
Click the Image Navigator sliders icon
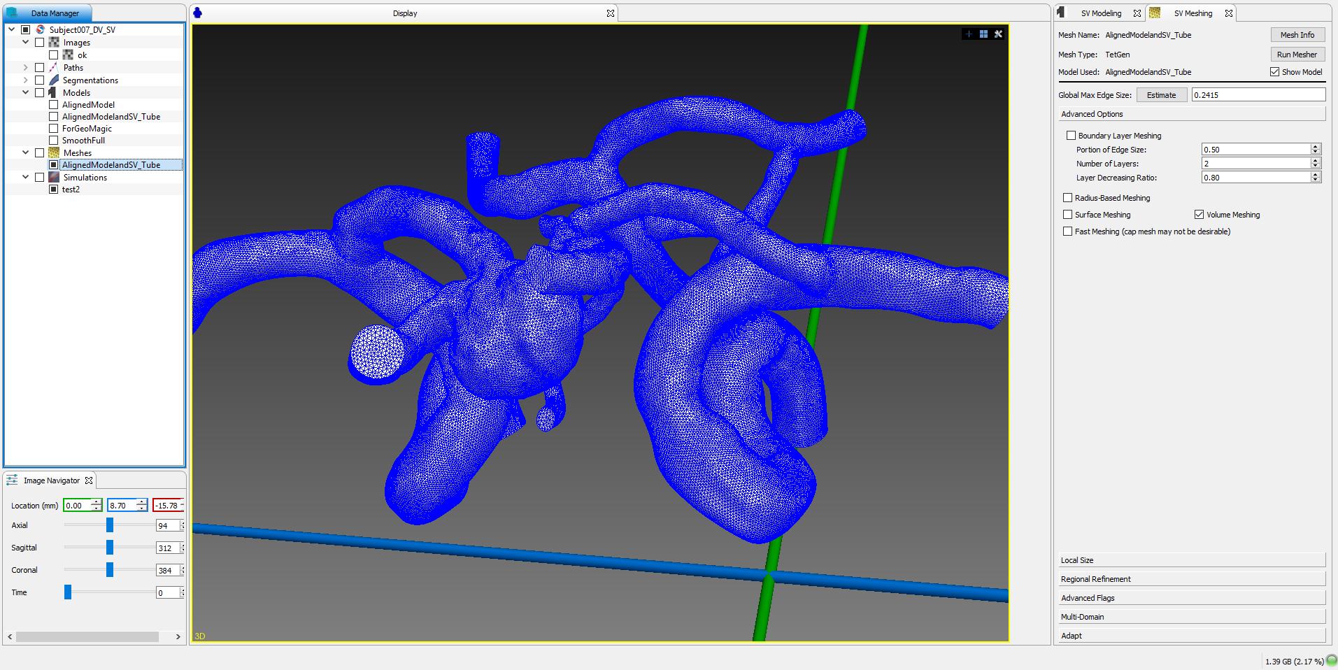click(x=12, y=480)
